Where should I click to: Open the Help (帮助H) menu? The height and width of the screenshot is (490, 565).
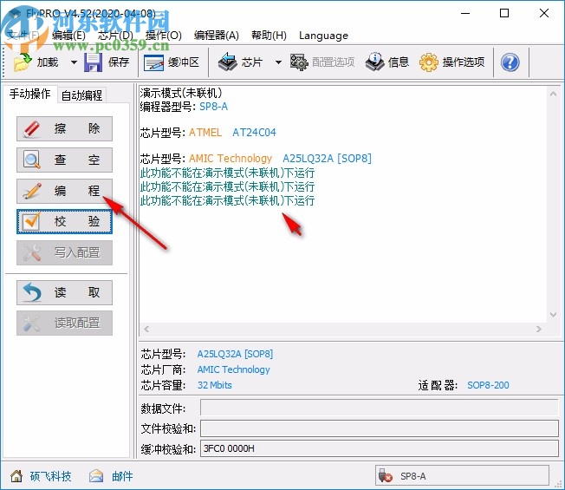[x=269, y=36]
